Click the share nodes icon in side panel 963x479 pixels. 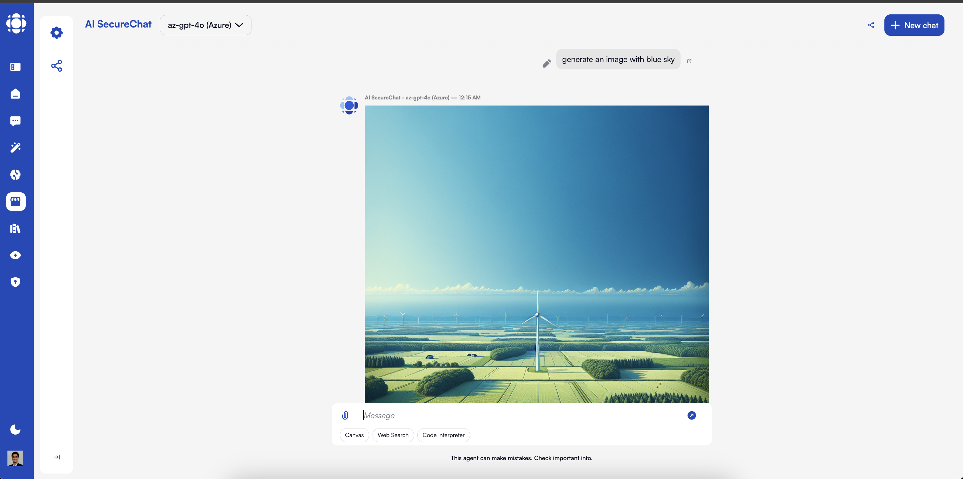pyautogui.click(x=57, y=66)
